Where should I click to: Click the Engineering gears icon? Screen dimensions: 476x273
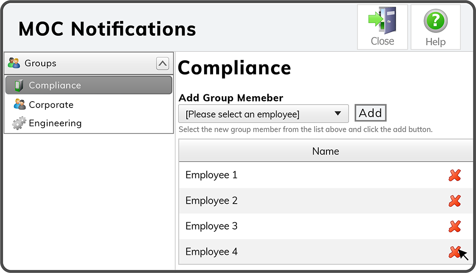click(x=19, y=123)
